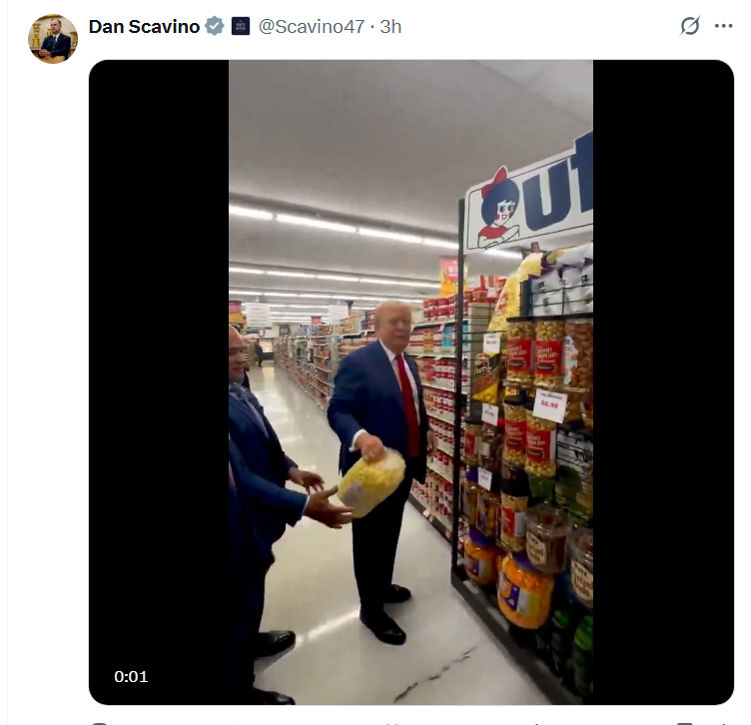Click the blue verified checkmark badge
The image size is (751, 725).
tap(214, 26)
